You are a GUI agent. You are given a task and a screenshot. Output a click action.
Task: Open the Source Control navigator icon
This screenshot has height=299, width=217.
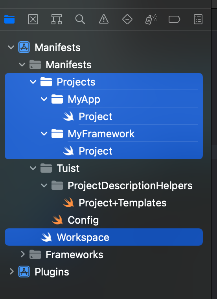pyautogui.click(x=33, y=19)
